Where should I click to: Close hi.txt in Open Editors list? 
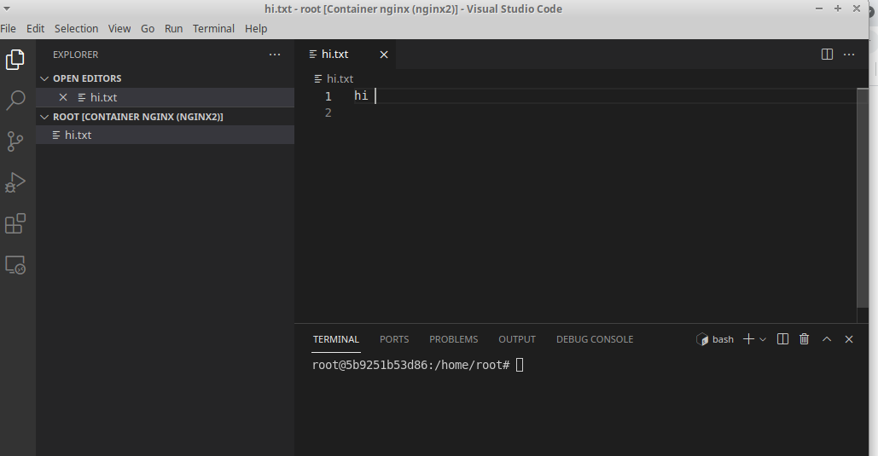[63, 97]
